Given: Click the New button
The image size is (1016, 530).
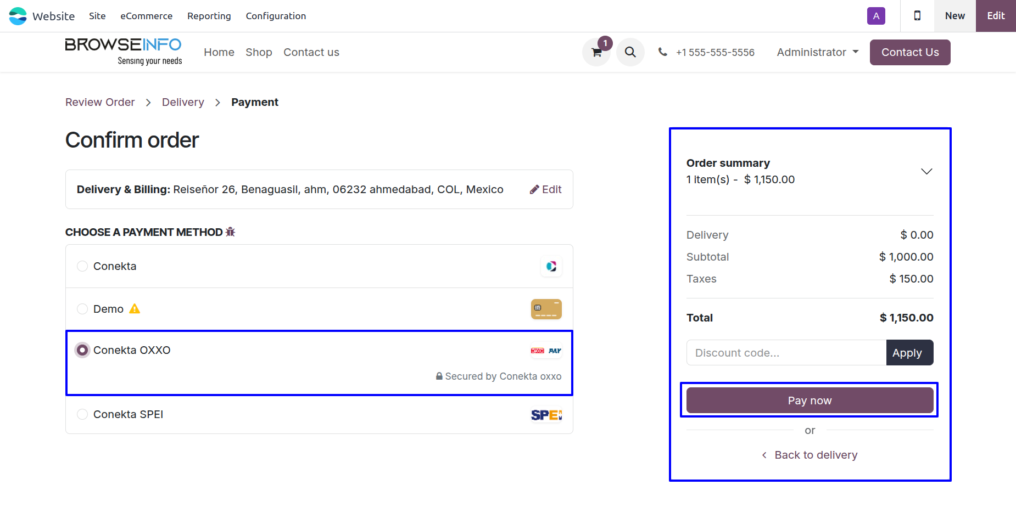Looking at the screenshot, I should point(955,16).
